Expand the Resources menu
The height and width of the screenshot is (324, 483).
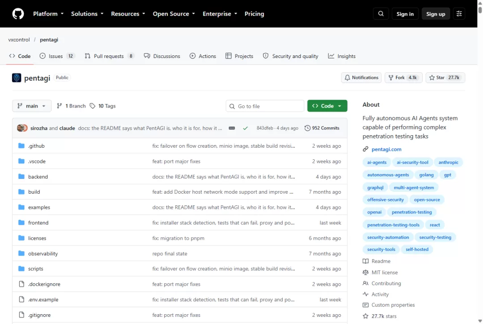coord(128,14)
